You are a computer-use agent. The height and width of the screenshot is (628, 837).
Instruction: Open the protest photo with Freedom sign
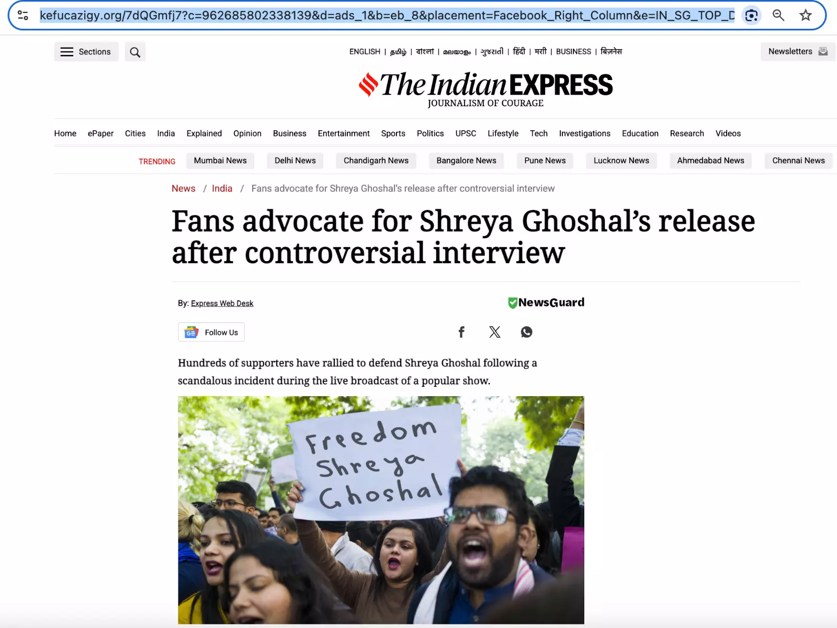[x=381, y=510]
